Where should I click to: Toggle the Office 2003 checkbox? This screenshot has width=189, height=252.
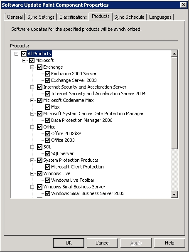(47, 140)
